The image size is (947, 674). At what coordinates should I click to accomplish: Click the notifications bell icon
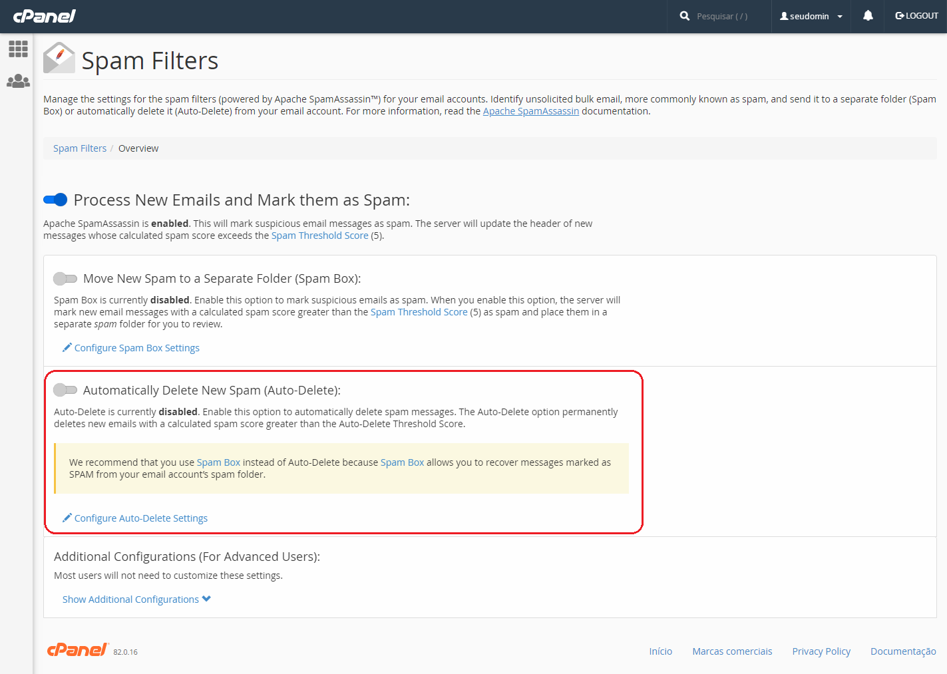868,16
